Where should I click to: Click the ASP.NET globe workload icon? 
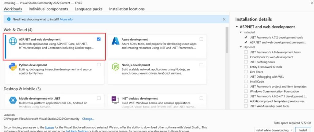click(x=13, y=41)
